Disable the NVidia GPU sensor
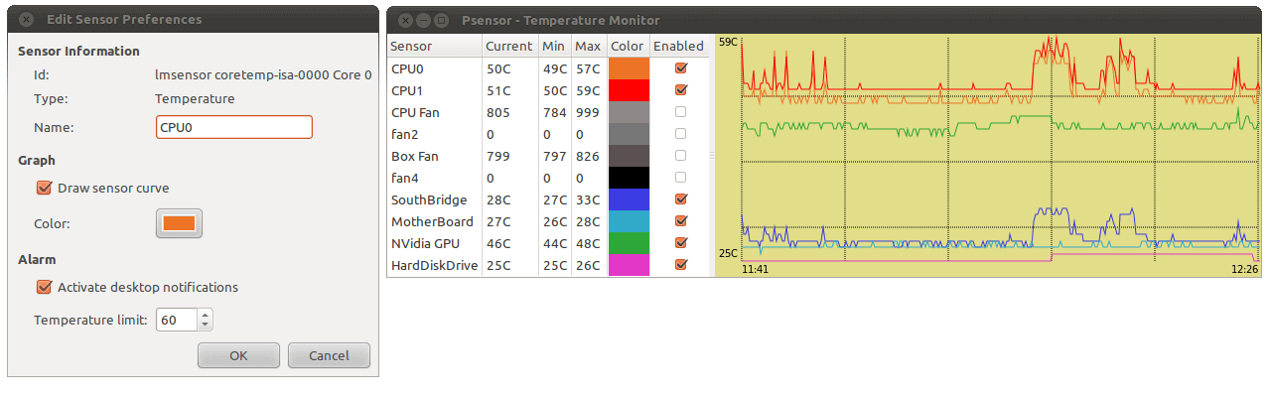1270x397 pixels. click(680, 243)
